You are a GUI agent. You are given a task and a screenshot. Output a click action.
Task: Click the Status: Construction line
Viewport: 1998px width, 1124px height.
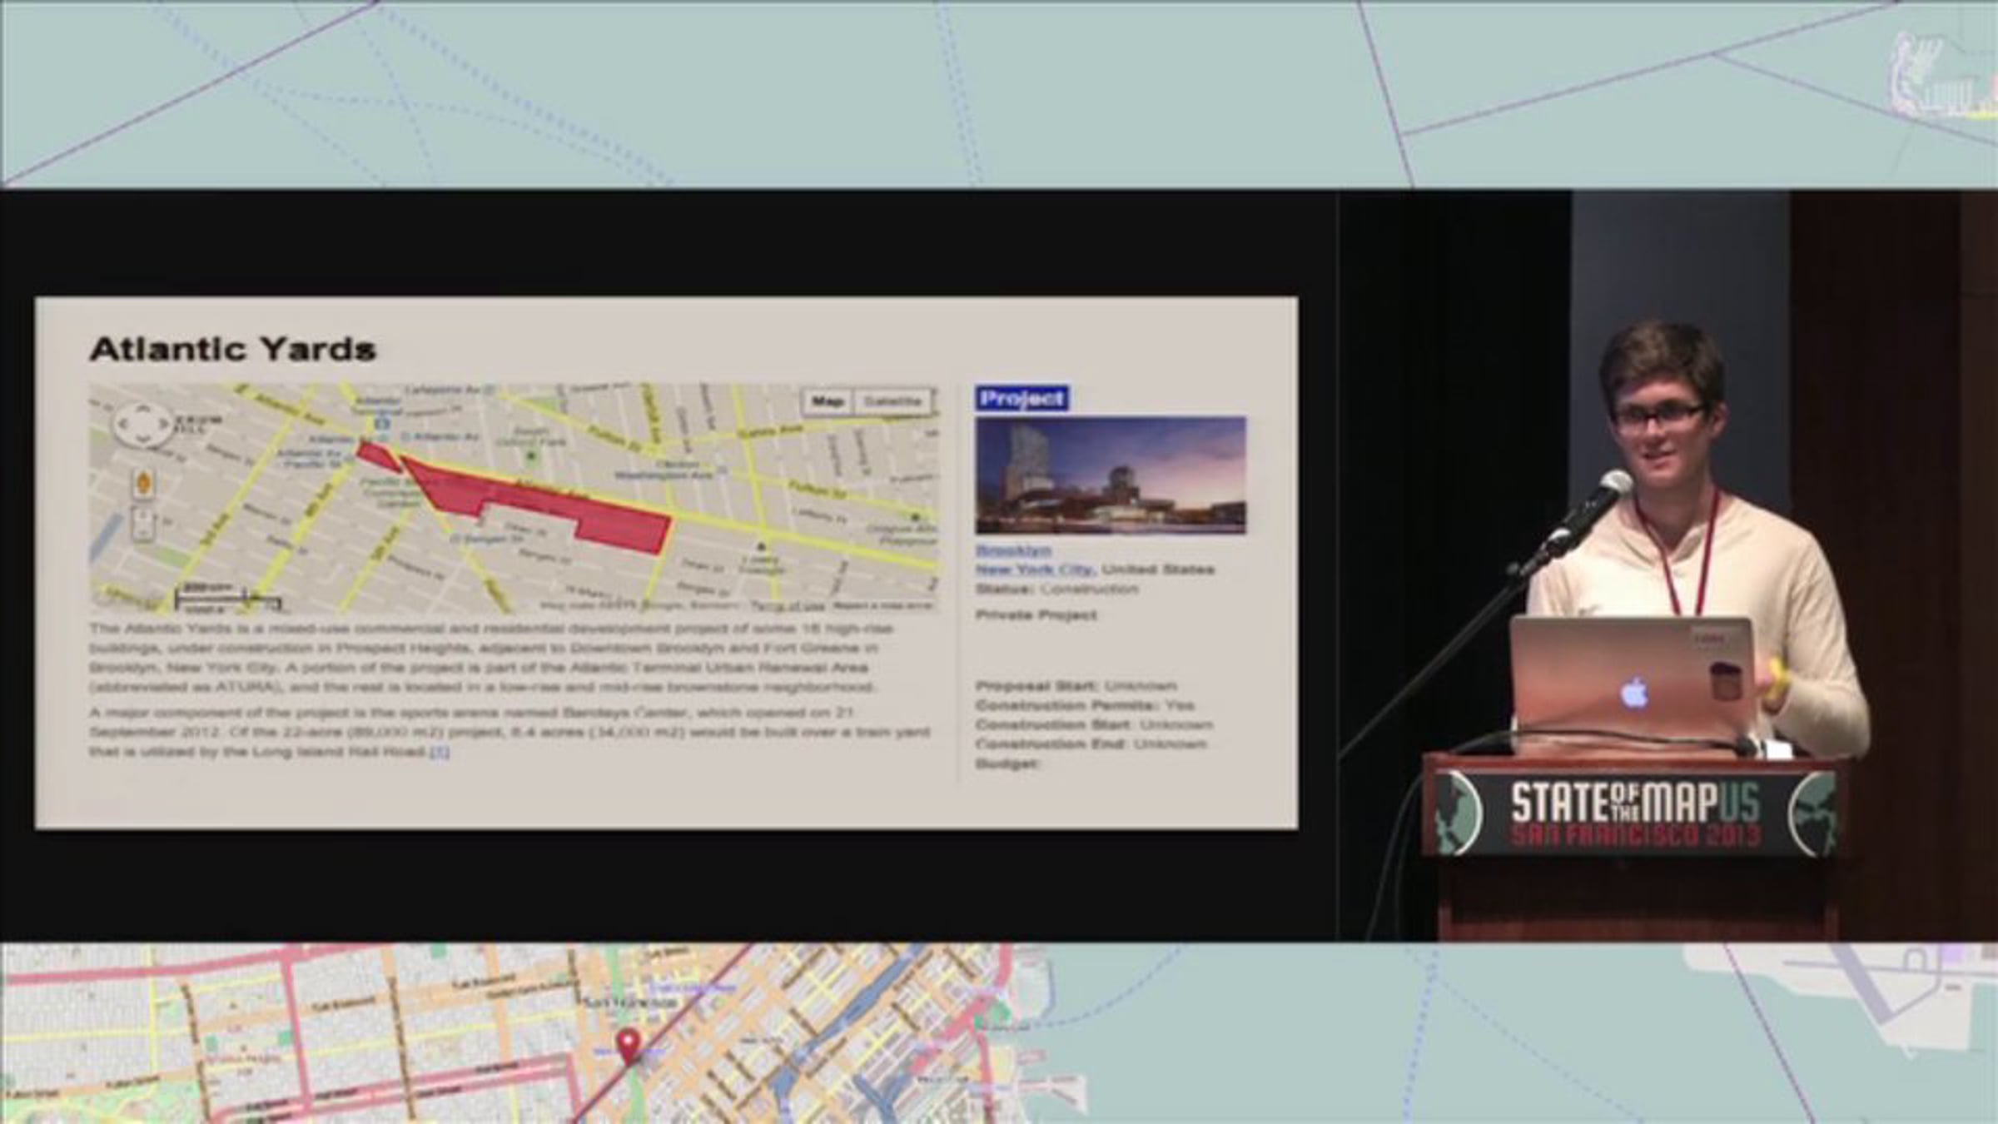pos(1056,589)
